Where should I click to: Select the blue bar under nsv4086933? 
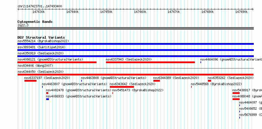tap(48, 99)
